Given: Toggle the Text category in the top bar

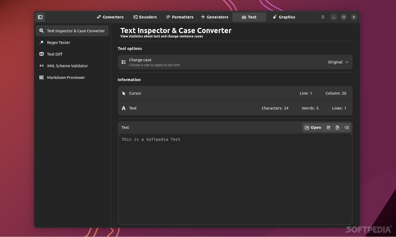Looking at the screenshot, I should [249, 17].
